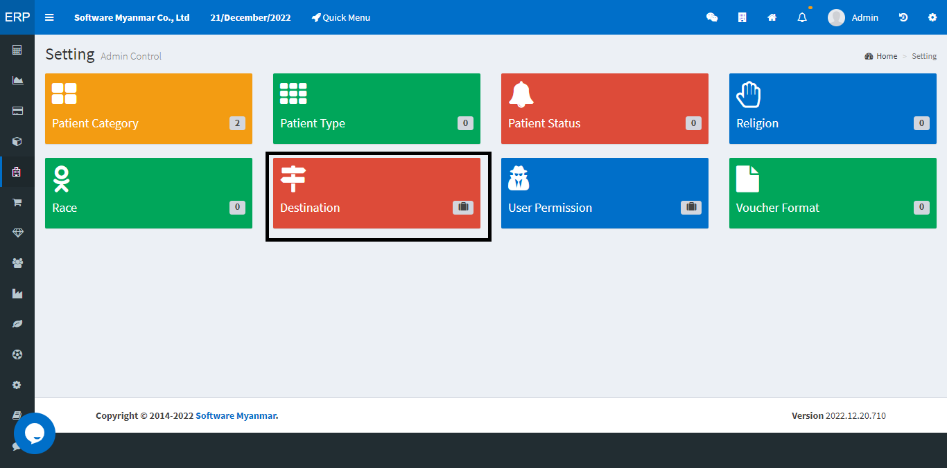Open the cube inventory module in sidebar

(17, 141)
